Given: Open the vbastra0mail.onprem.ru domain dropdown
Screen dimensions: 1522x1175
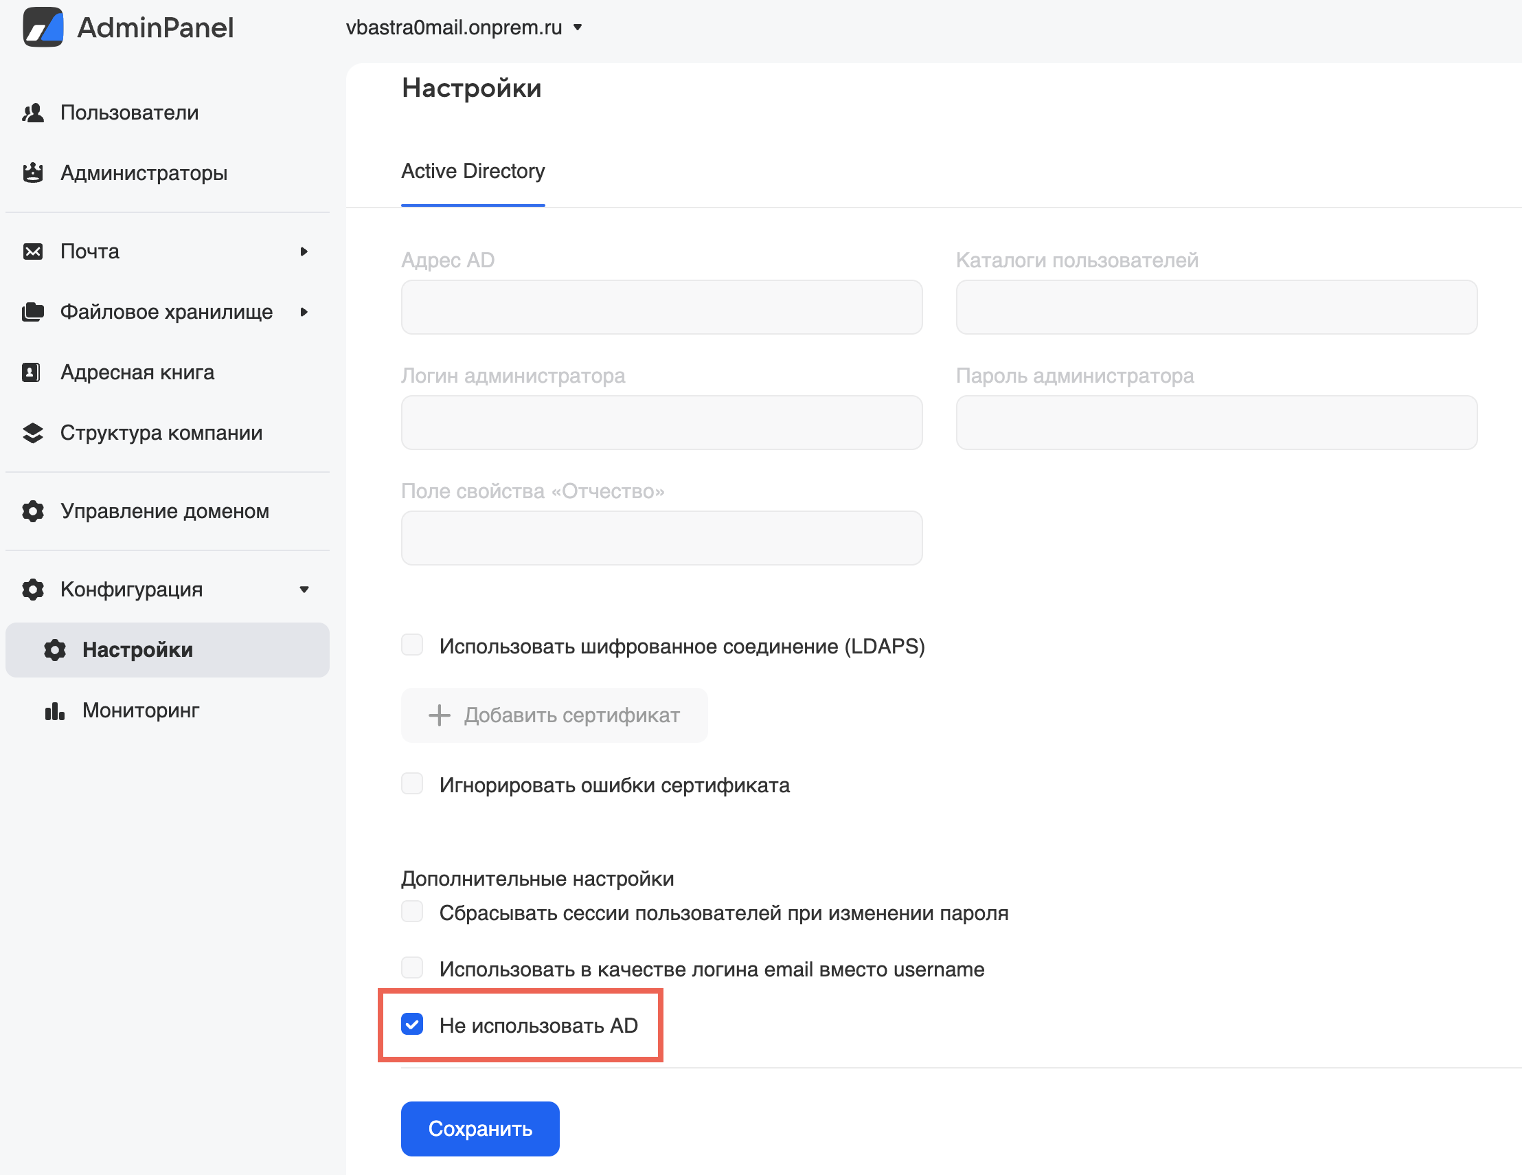Looking at the screenshot, I should tap(464, 27).
